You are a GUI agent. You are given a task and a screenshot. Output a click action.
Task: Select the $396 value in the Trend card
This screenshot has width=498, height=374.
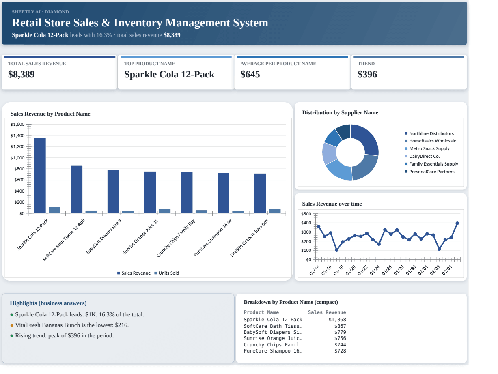367,74
